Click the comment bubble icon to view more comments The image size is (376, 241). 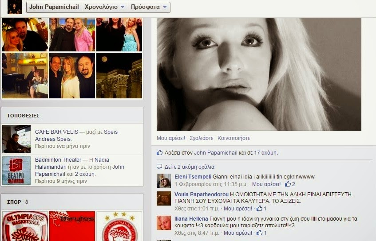pos(159,167)
